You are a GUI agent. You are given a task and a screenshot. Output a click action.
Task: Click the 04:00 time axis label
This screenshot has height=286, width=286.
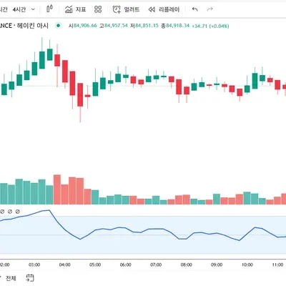point(64,265)
